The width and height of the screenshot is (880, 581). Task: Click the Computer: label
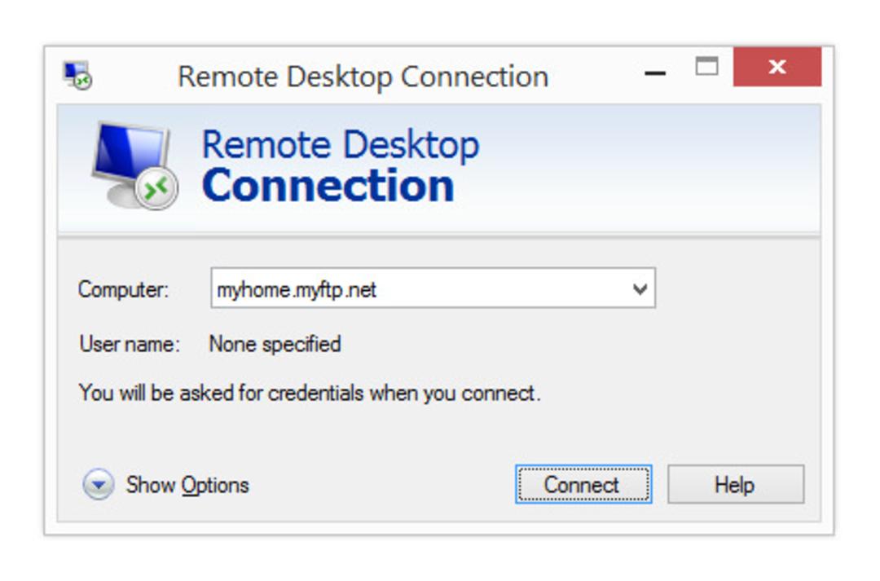[124, 289]
